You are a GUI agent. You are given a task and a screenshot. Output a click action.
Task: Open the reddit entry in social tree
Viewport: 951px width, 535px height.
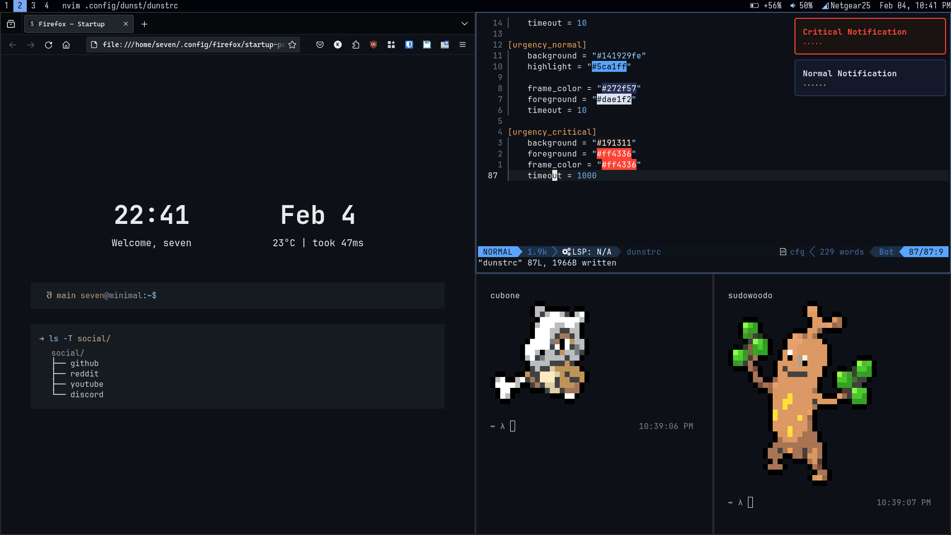pyautogui.click(x=85, y=374)
